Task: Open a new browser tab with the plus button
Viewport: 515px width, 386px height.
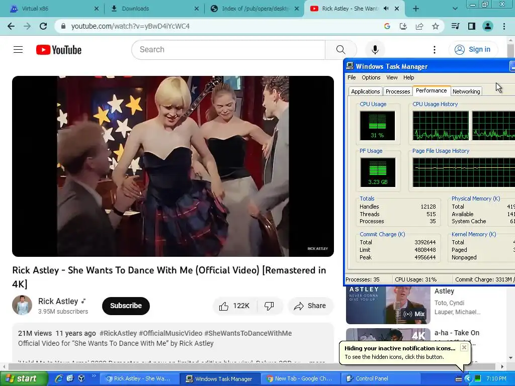Action: (416, 9)
